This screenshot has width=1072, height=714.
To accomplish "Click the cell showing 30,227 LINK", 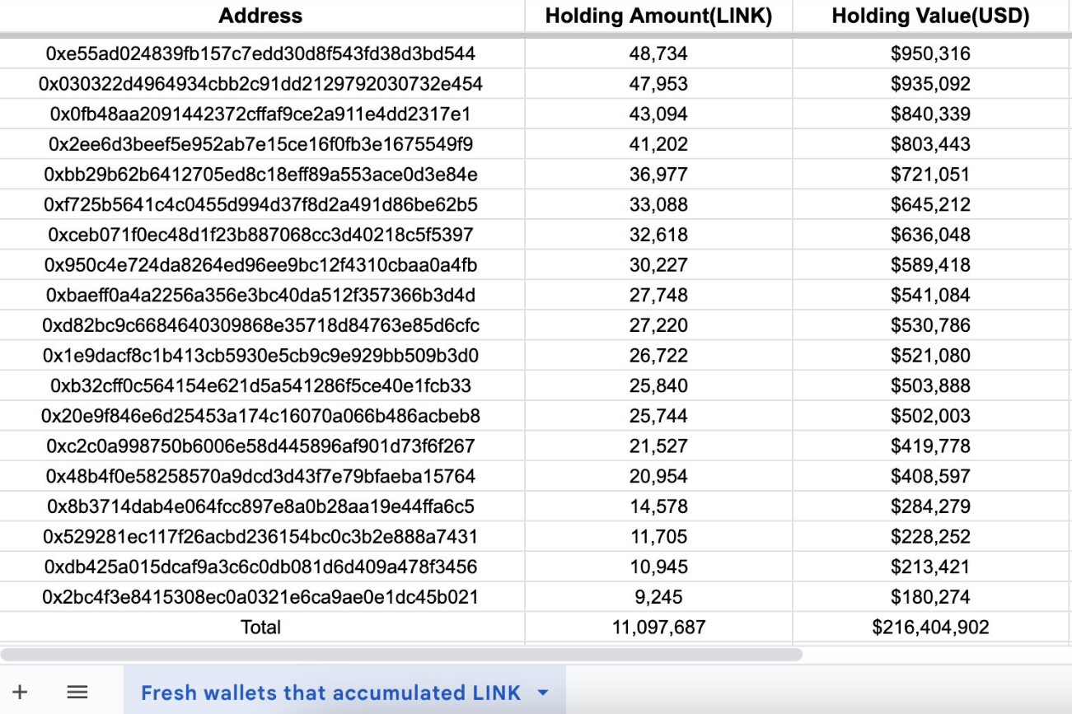I will 658,265.
